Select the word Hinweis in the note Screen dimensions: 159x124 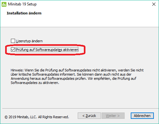point(17,70)
